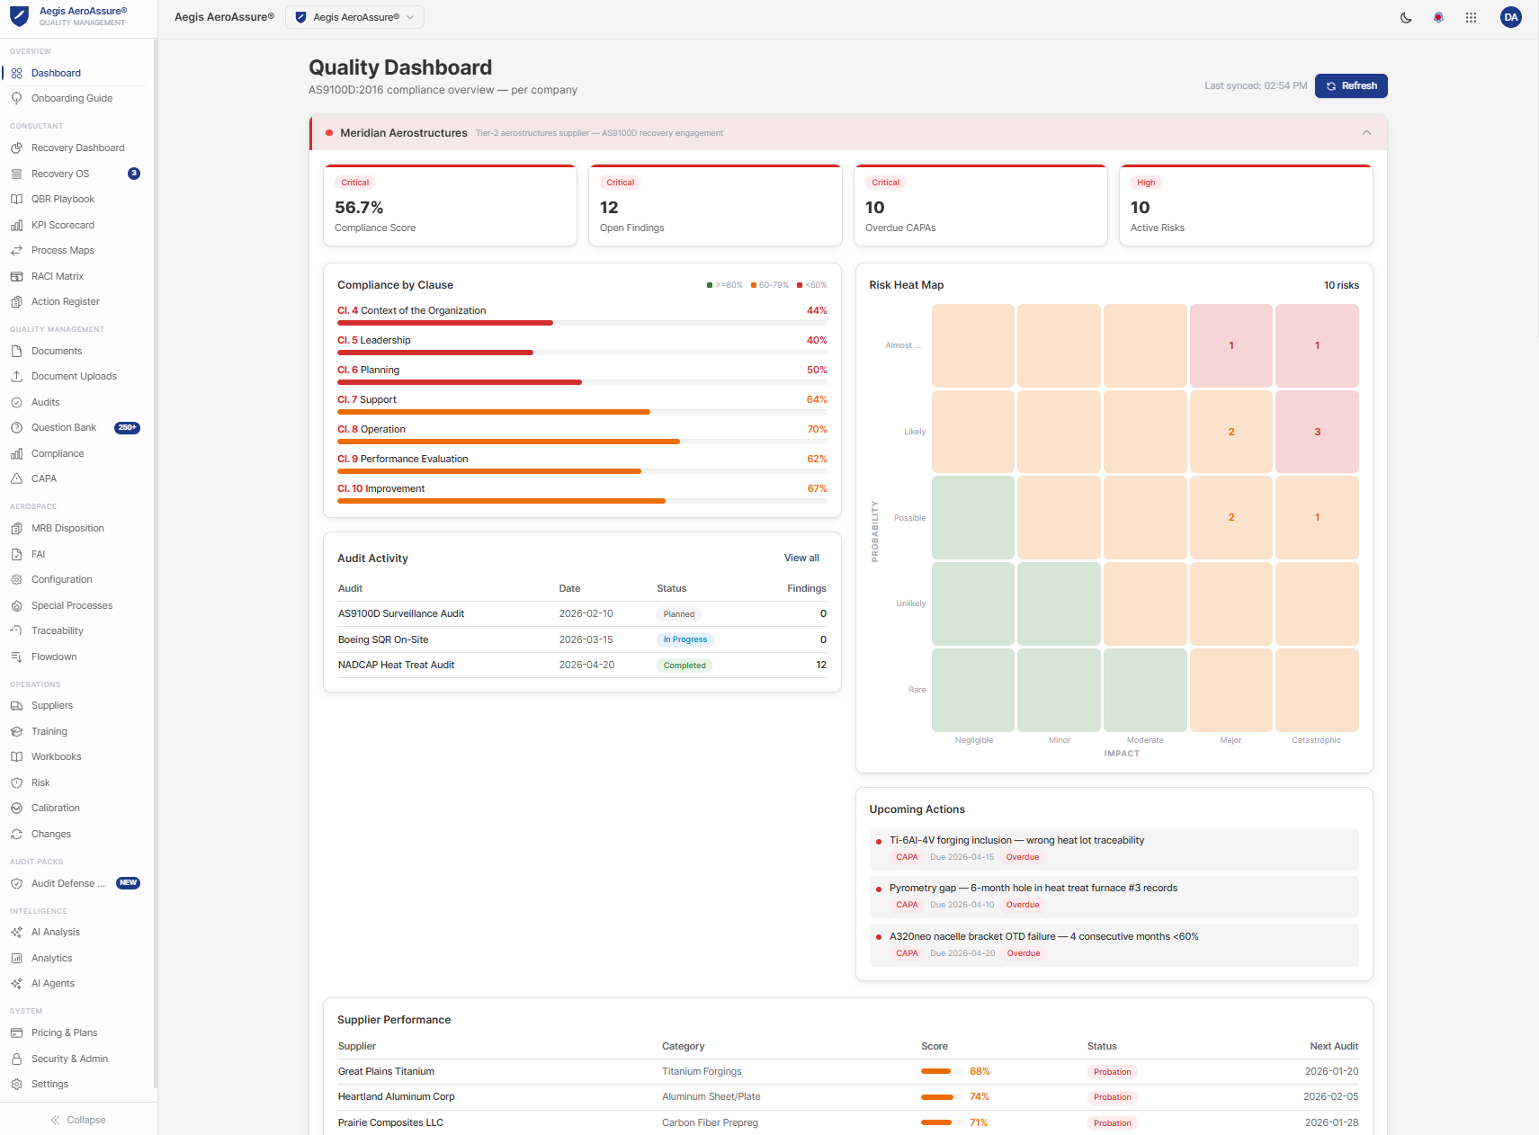Open the apps grid icon
Screen dimensions: 1539x1135
1471,17
